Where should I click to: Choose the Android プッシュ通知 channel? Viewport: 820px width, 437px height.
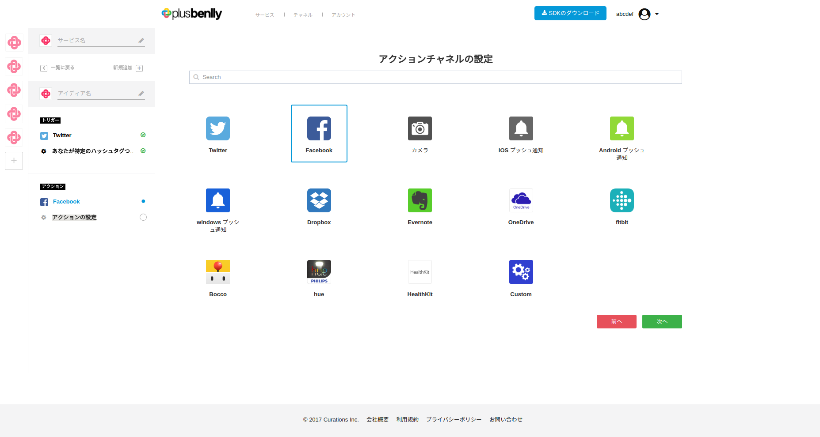622,128
